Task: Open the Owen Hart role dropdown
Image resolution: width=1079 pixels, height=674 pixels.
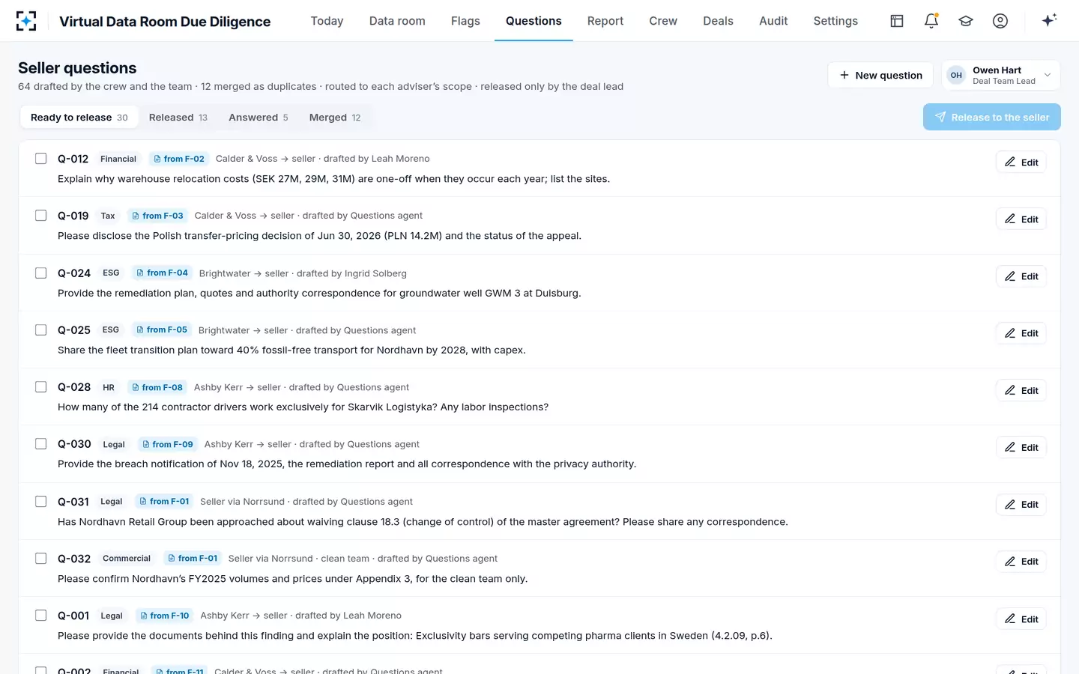Action: point(1000,75)
